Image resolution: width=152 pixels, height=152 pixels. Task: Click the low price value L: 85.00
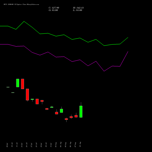tap(78, 10)
